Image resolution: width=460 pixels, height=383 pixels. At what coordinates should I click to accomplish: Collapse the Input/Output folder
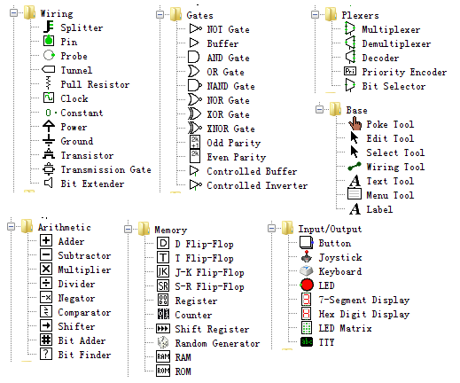(x=271, y=228)
